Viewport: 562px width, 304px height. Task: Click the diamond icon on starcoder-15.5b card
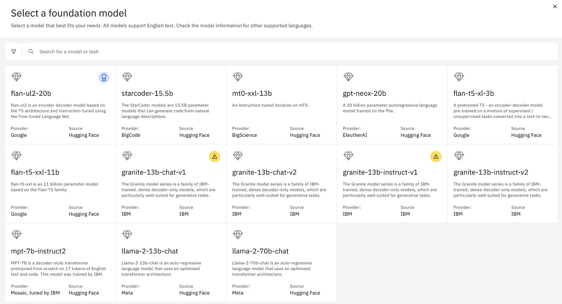(127, 77)
